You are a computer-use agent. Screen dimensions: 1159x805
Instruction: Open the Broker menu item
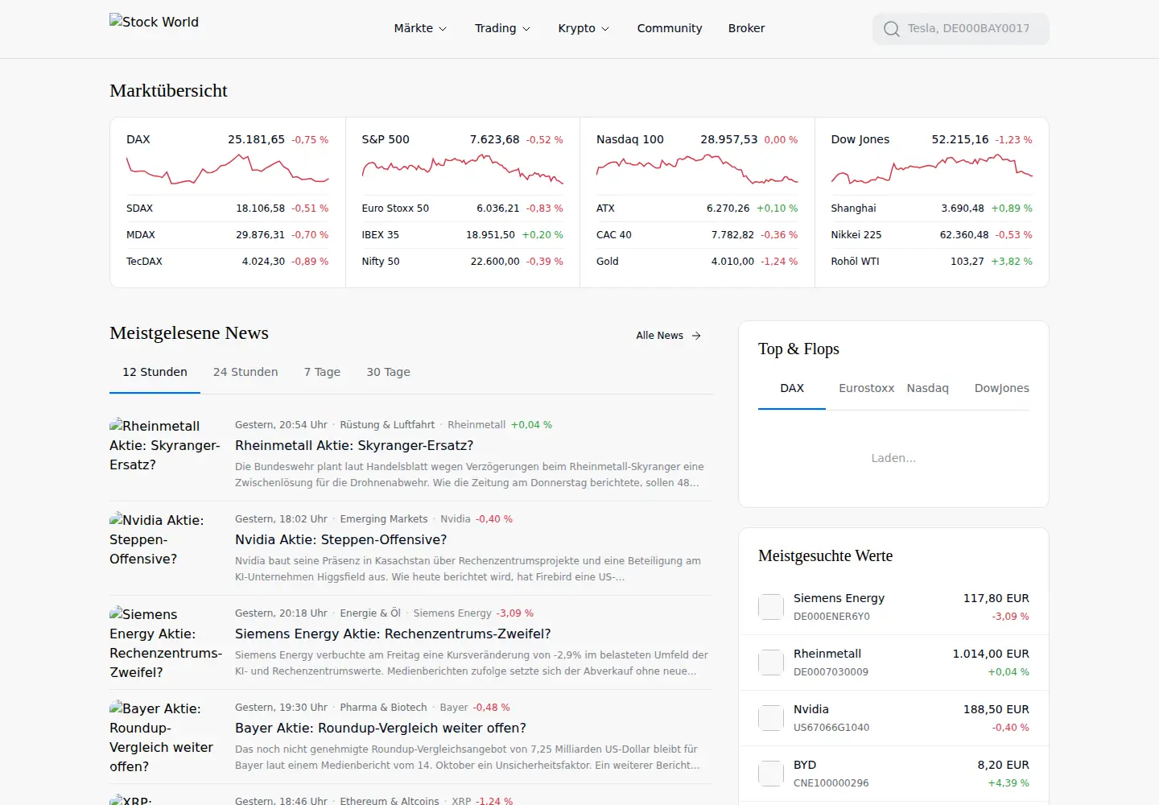pyautogui.click(x=747, y=28)
